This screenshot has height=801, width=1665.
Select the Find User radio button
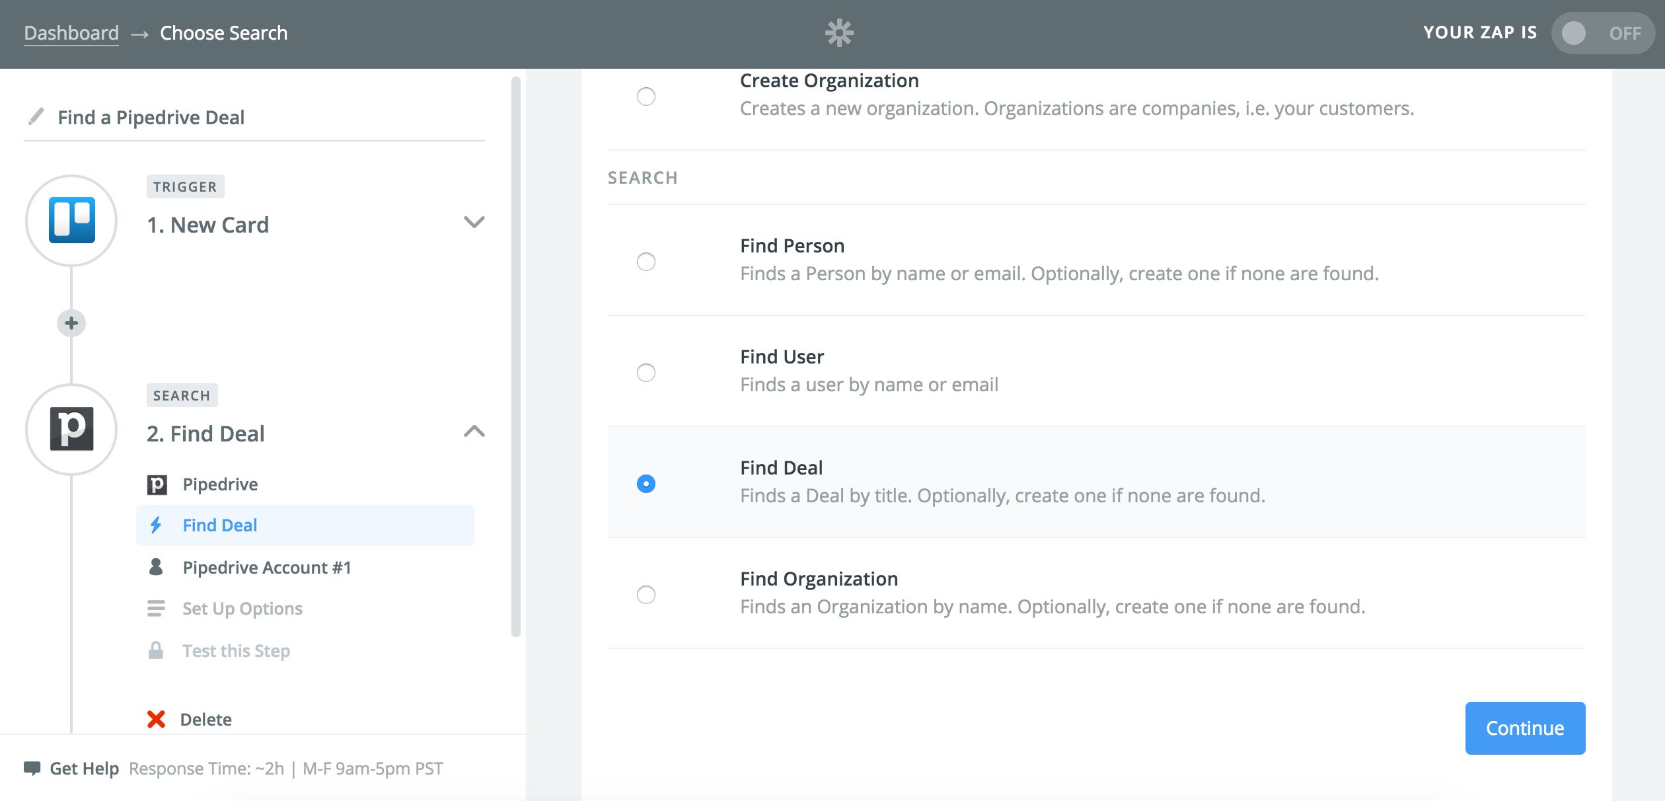click(x=646, y=373)
